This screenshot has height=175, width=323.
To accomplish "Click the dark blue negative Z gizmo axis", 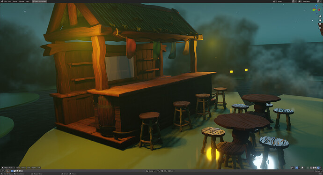I will pyautogui.click(x=316, y=14).
